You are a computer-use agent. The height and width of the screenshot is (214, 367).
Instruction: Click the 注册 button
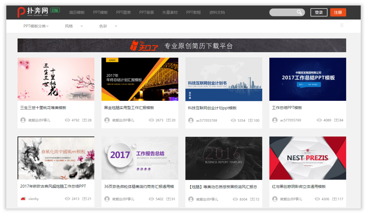pyautogui.click(x=338, y=12)
